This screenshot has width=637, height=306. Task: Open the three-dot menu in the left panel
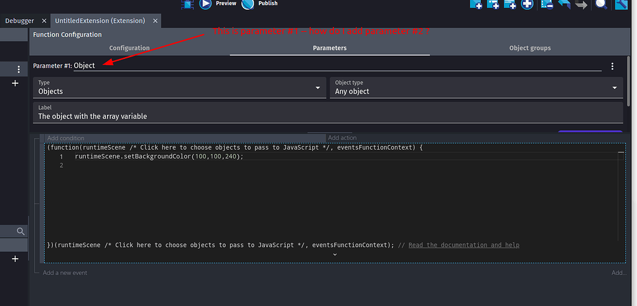point(19,70)
